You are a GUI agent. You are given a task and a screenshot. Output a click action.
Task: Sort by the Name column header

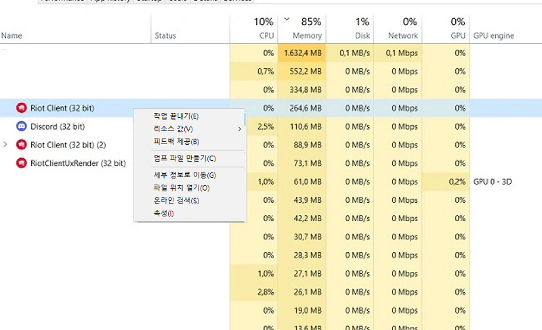(x=12, y=36)
